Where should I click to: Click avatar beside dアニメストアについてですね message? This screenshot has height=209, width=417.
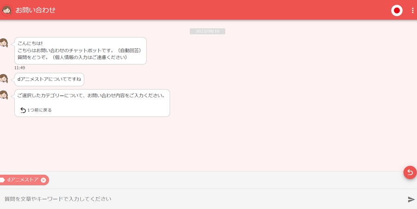pyautogui.click(x=4, y=79)
